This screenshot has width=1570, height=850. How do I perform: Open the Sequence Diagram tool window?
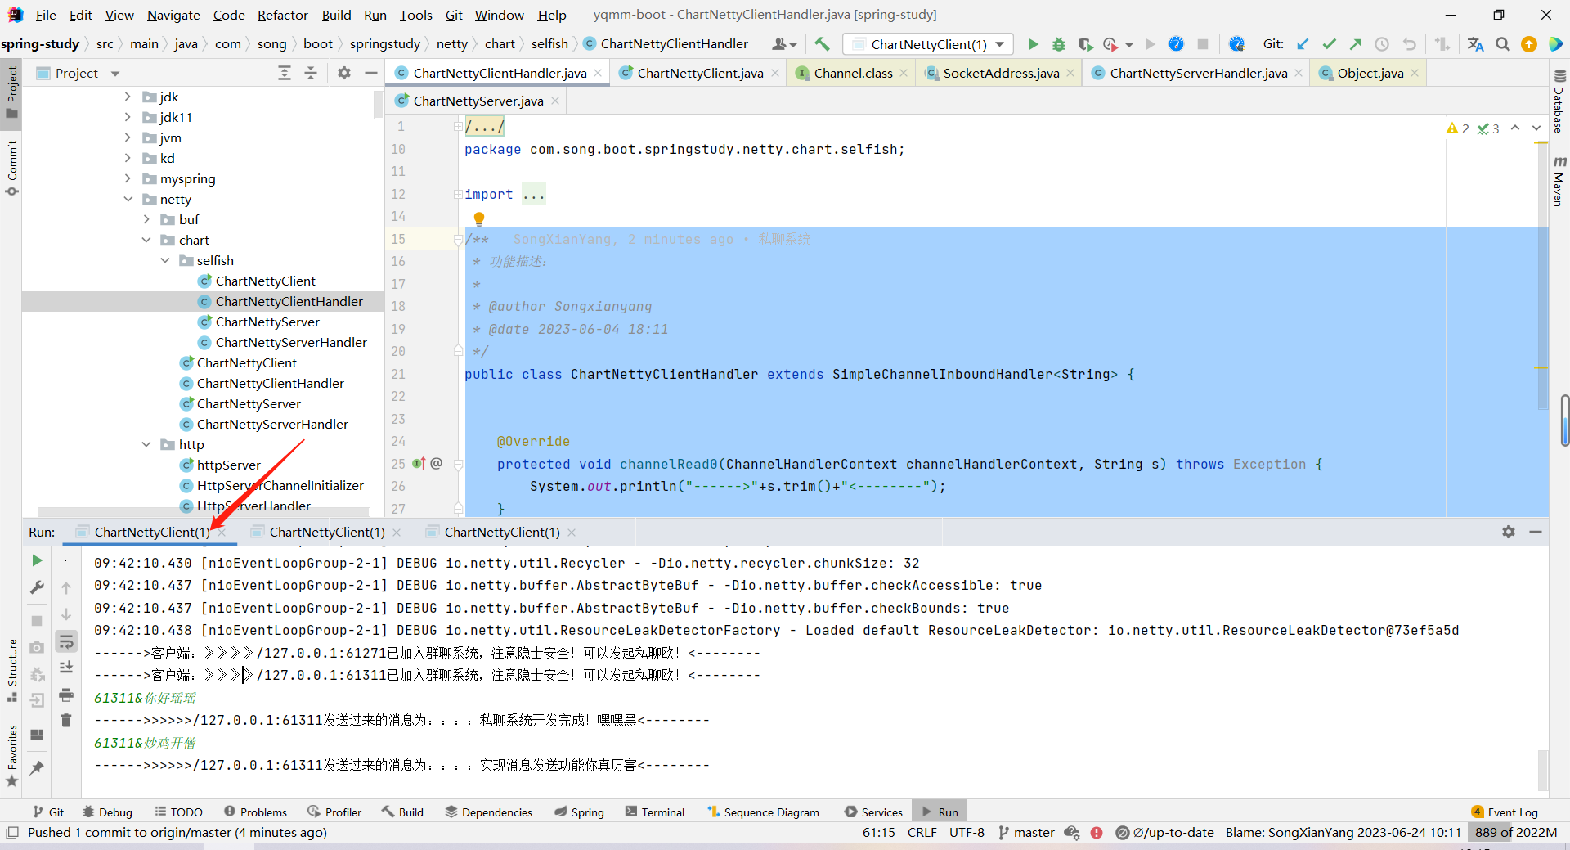click(x=763, y=812)
